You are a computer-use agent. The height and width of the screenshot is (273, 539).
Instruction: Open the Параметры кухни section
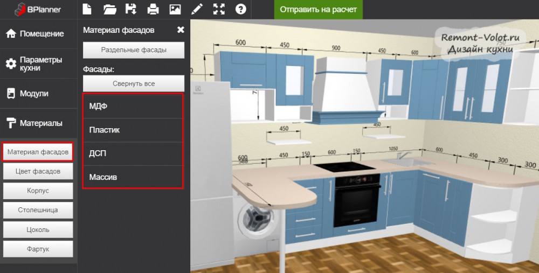39,64
